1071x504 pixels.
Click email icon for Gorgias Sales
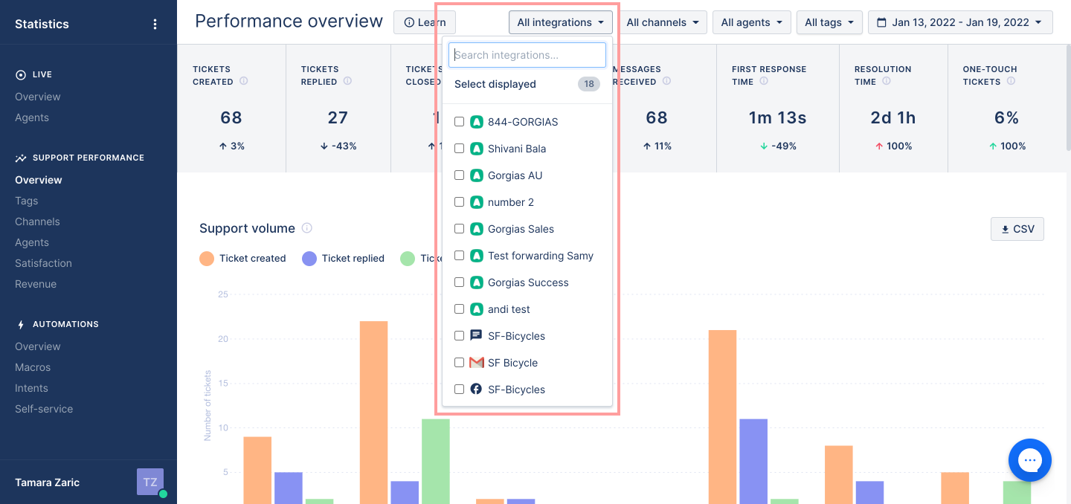coord(477,229)
